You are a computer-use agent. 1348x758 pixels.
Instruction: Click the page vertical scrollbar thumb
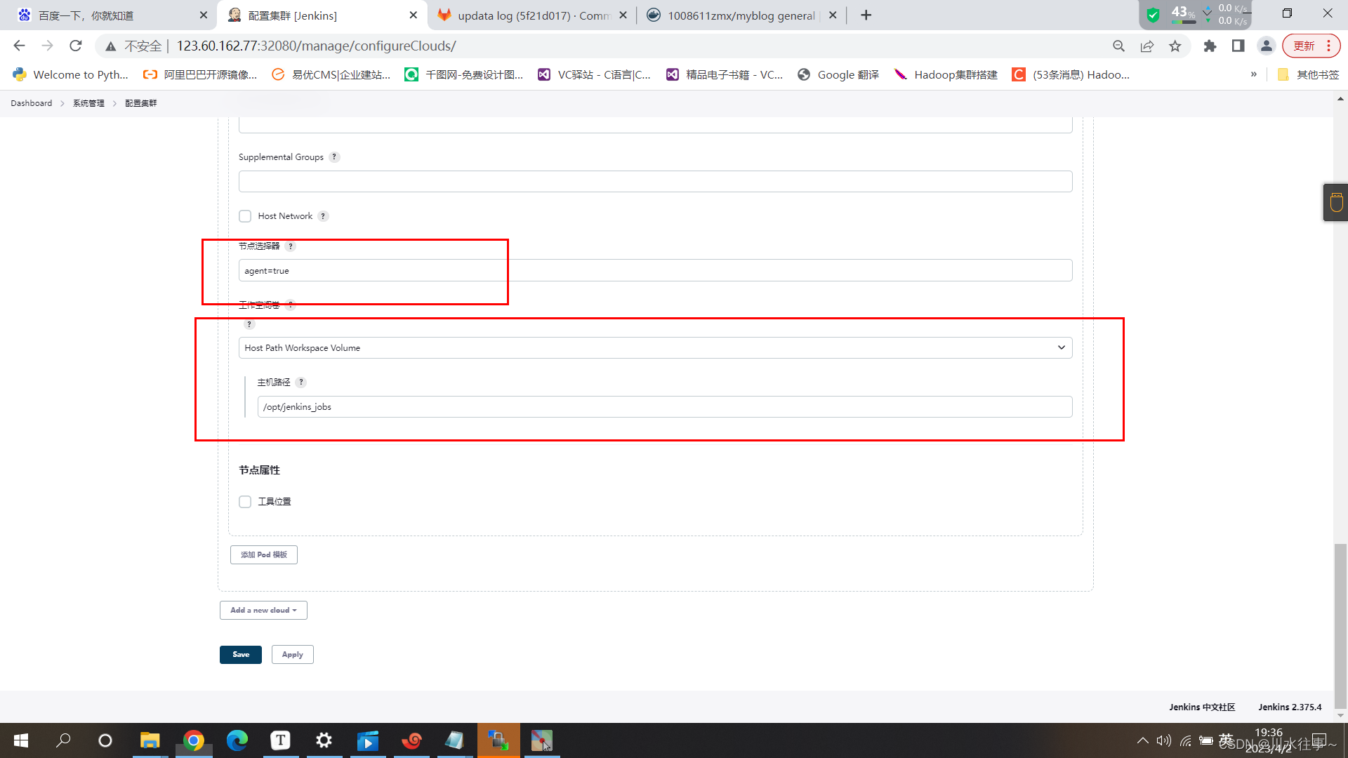pos(1340,625)
